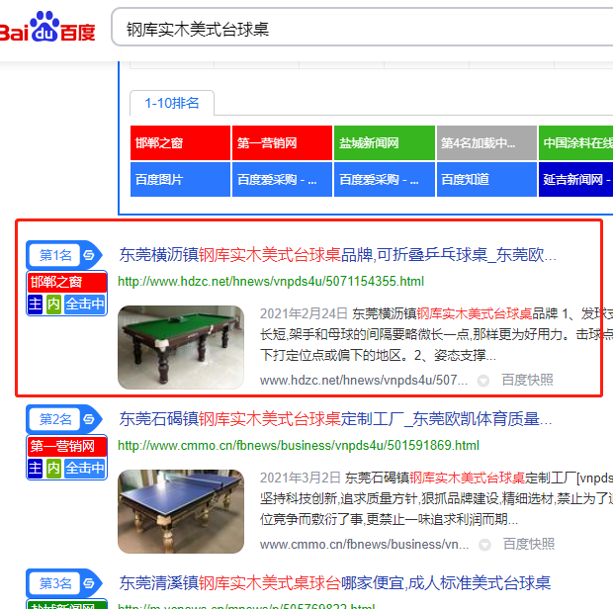613x609 pixels.
Task: Click the Baidu logo
Action: [x=47, y=28]
